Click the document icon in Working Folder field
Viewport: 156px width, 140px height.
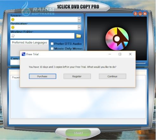[13, 36]
